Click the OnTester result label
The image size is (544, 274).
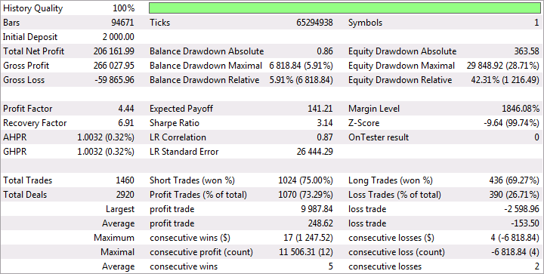coord(379,137)
